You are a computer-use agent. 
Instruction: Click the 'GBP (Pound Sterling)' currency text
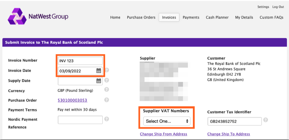point(76,91)
